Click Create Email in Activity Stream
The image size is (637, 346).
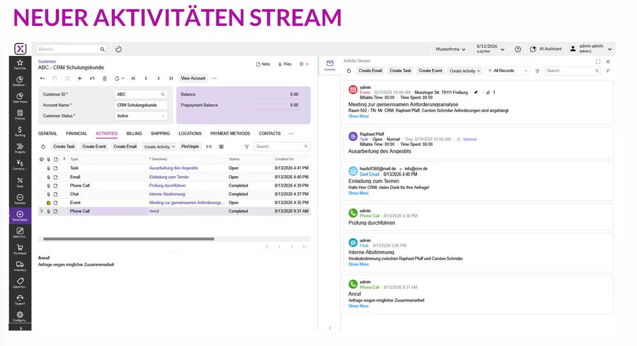[x=371, y=71]
